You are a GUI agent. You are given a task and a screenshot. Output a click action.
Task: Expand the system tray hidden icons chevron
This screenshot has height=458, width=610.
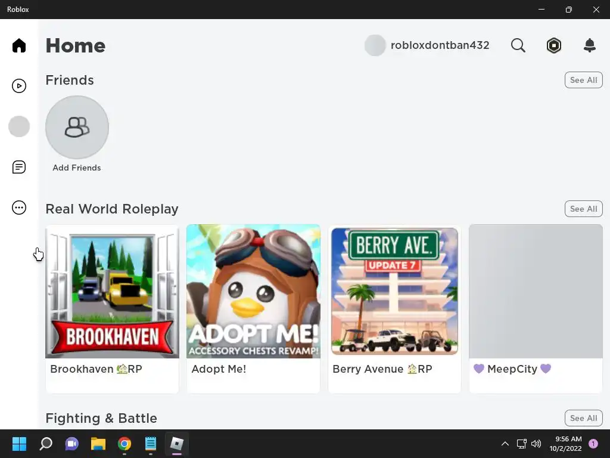[505, 444]
